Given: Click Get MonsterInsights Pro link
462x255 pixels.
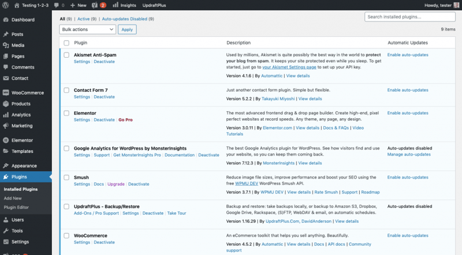Looking at the screenshot, I should 137,155.
